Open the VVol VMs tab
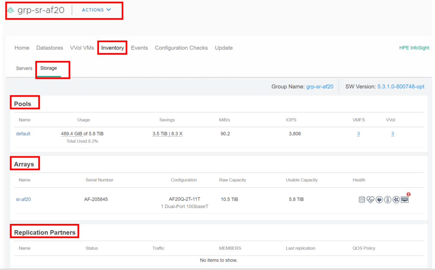 pos(82,48)
